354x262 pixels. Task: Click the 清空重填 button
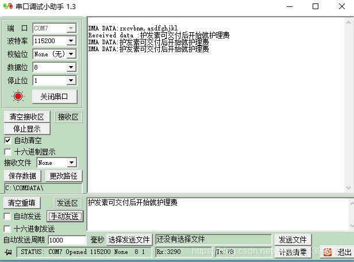(22, 203)
